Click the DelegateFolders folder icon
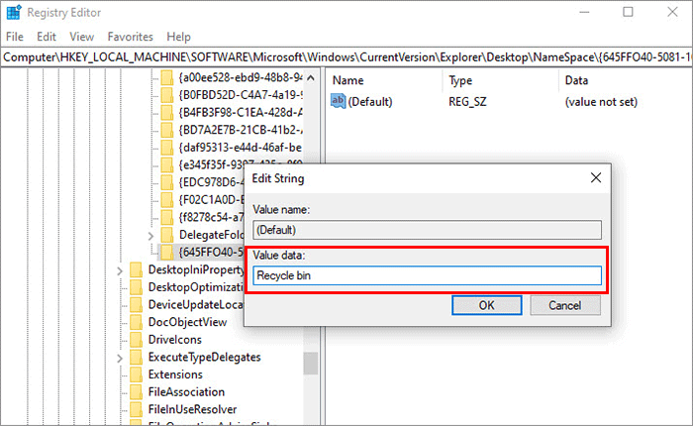Viewport: 693px width, 426px height. (x=167, y=235)
